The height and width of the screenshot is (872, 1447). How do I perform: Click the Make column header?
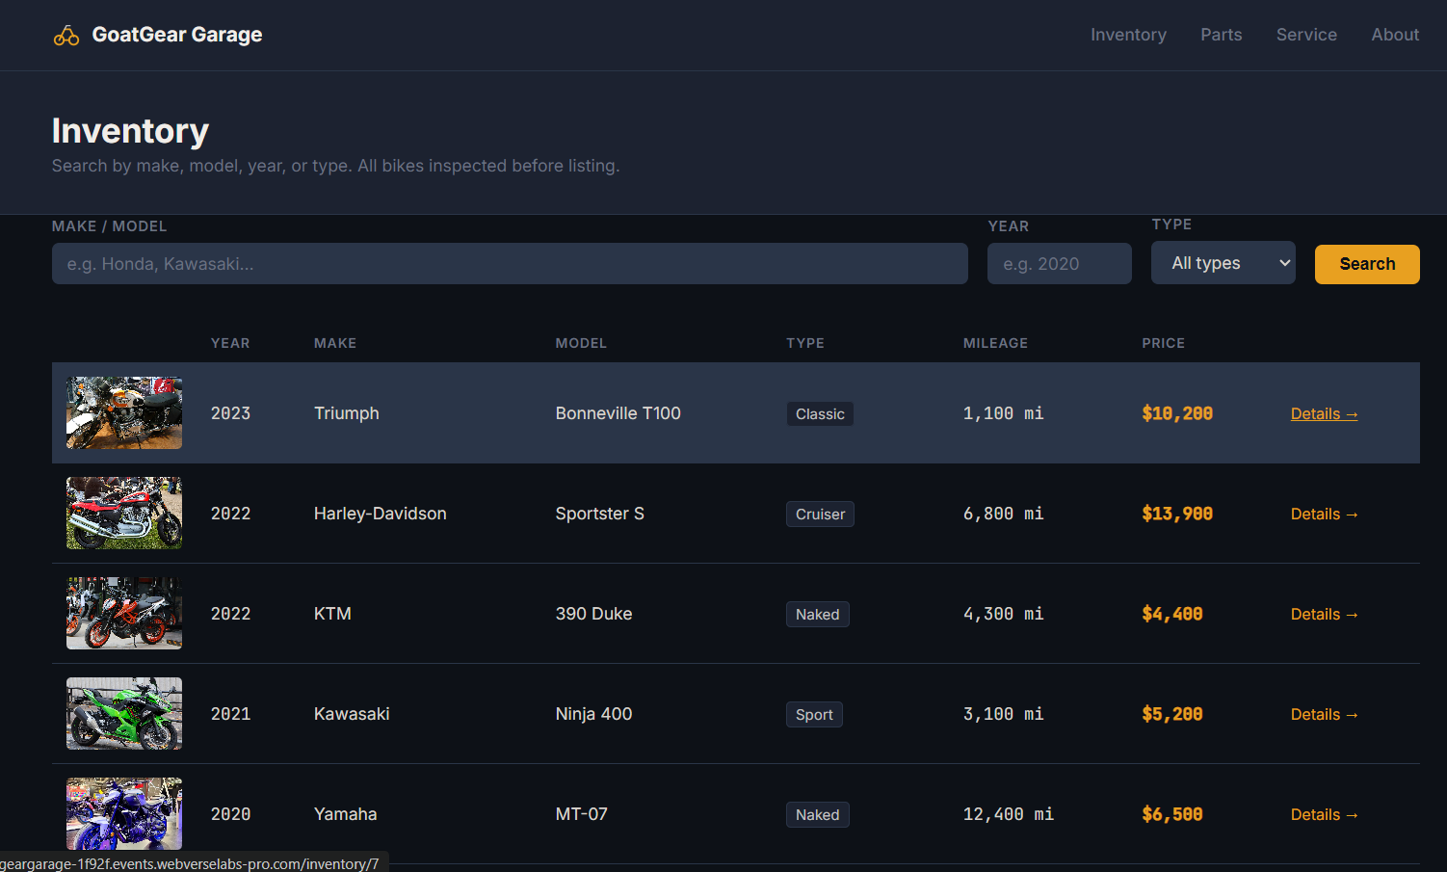[x=335, y=343]
